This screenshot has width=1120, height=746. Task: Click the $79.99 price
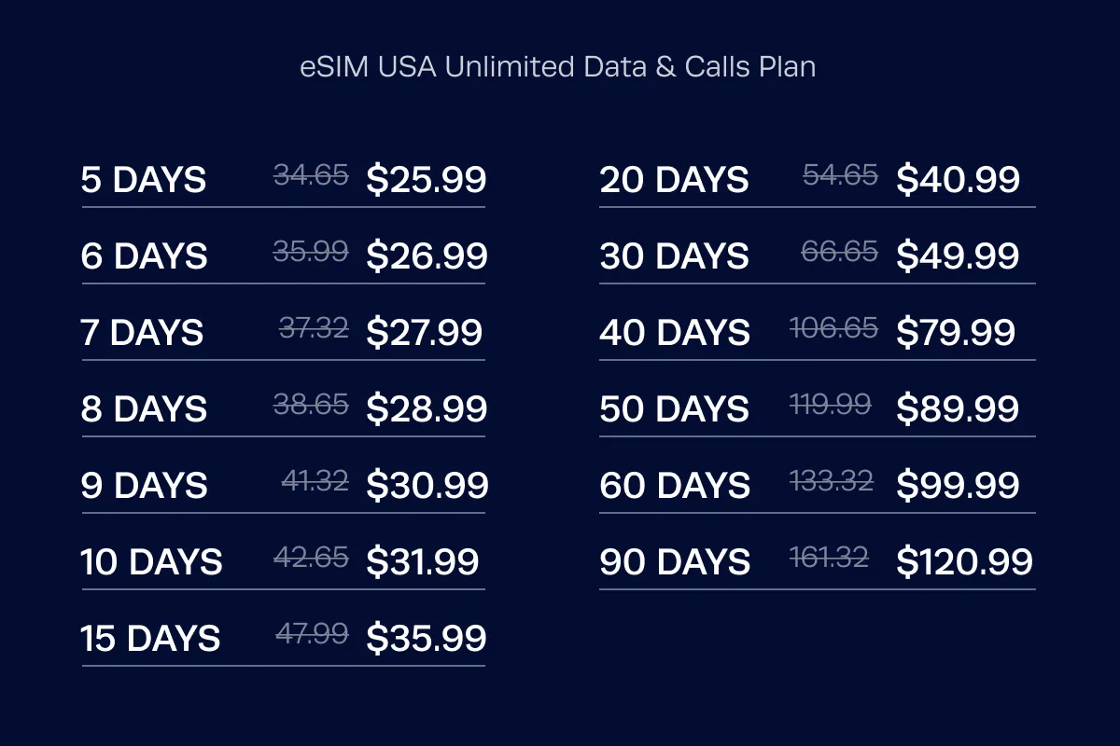pyautogui.click(x=956, y=332)
